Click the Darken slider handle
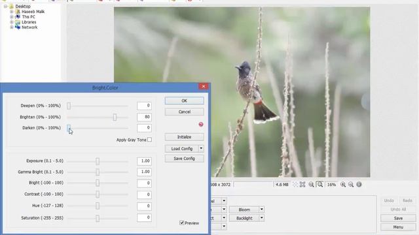419x235 pixels. 69,128
